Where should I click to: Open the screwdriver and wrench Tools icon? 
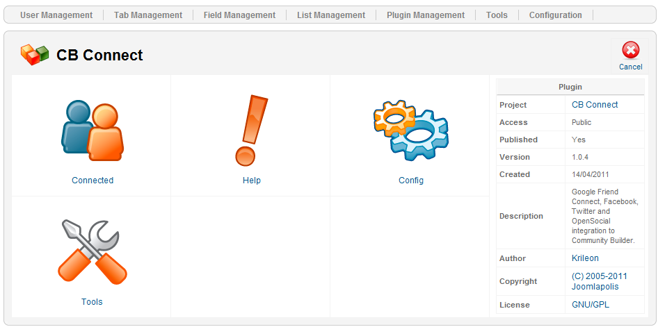coord(93,251)
